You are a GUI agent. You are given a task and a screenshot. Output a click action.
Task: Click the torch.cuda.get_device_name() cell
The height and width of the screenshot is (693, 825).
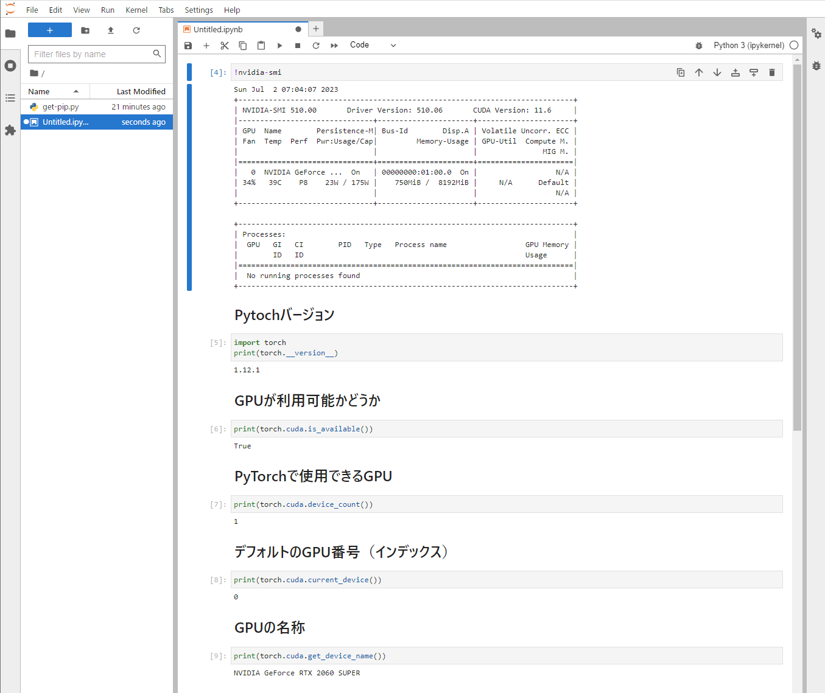coord(507,656)
